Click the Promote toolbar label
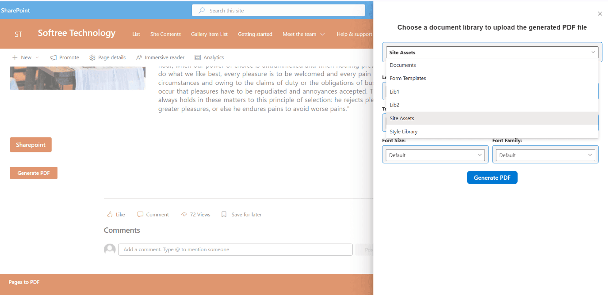Viewport: 608px width, 295px height. (69, 57)
